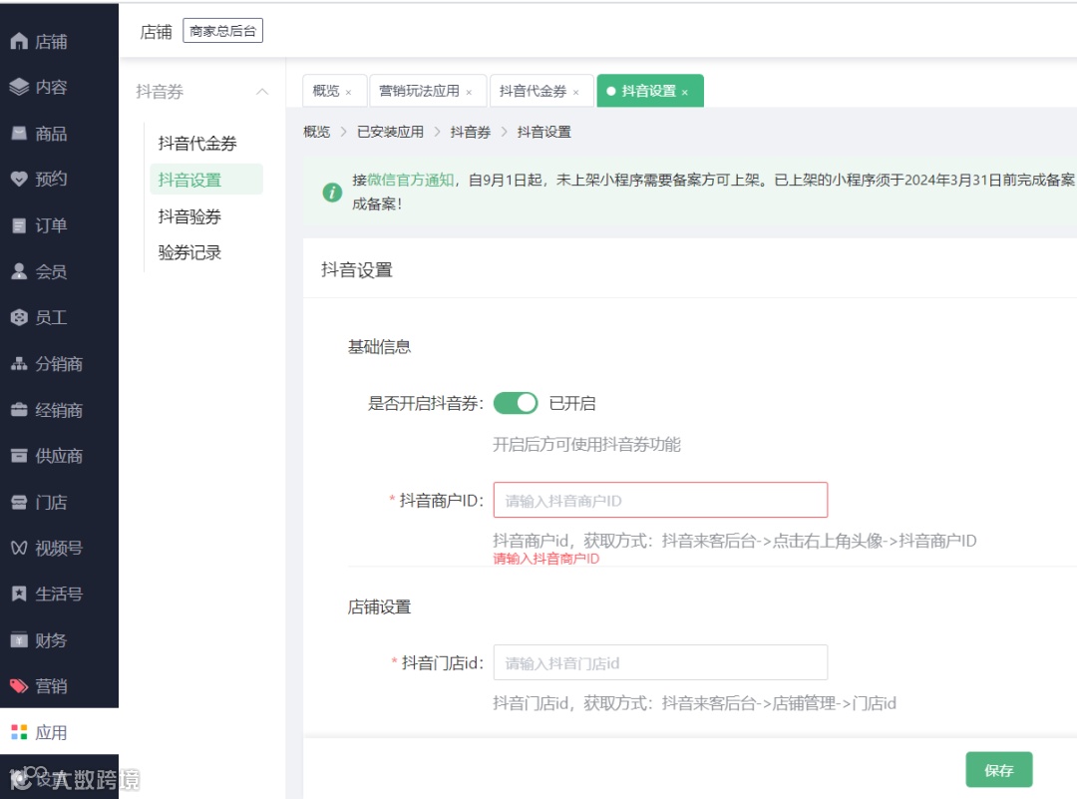Click the 门店 storefront icon
The height and width of the screenshot is (799, 1077).
pyautogui.click(x=19, y=502)
